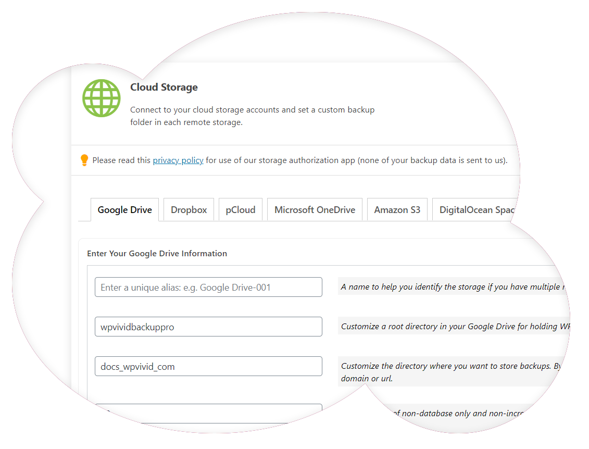This screenshot has width=589, height=449.
Task: Focus the unique alias input field
Action: pyautogui.click(x=208, y=287)
